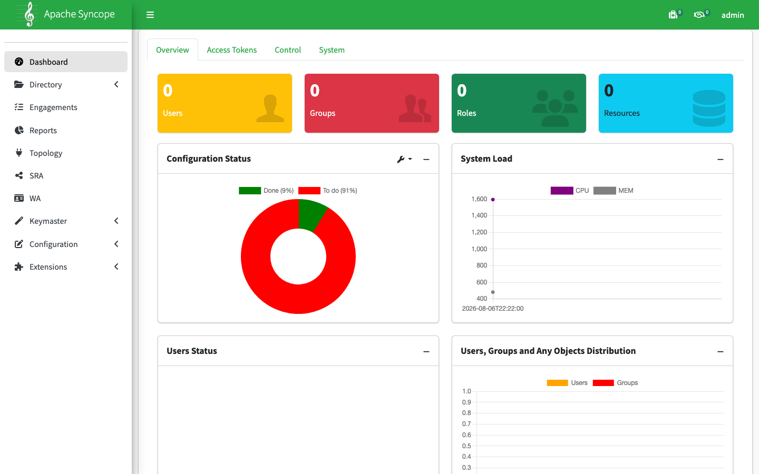Toggle Done (9%) legend in Configuration Status

(x=266, y=191)
